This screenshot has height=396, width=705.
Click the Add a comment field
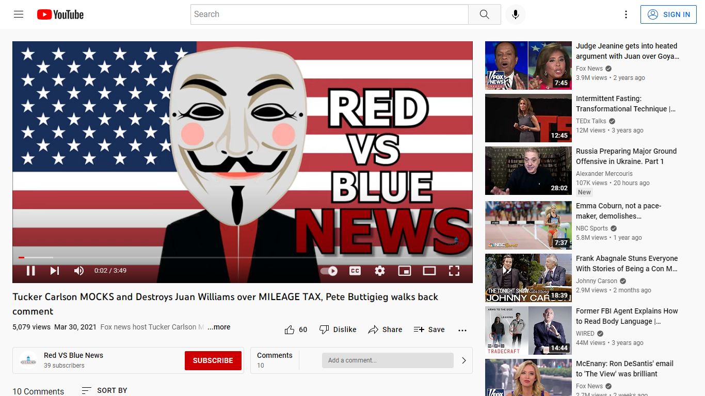[x=388, y=360]
